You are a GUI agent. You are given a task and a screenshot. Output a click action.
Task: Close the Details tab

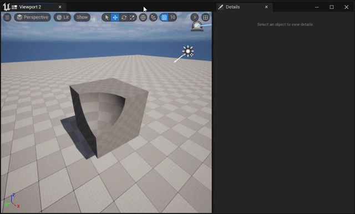(266, 7)
